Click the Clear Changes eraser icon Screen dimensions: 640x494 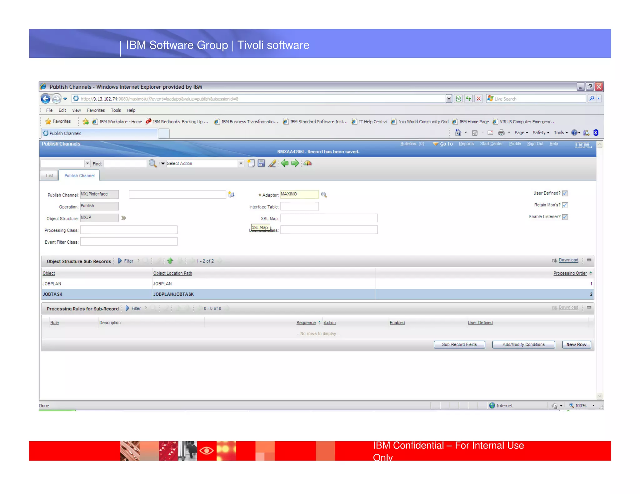[272, 163]
